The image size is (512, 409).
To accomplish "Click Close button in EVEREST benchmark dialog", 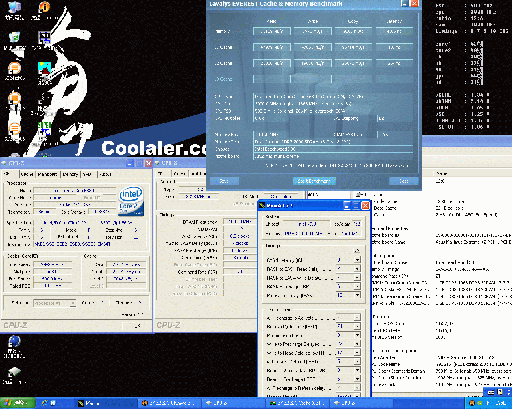I will (404, 181).
